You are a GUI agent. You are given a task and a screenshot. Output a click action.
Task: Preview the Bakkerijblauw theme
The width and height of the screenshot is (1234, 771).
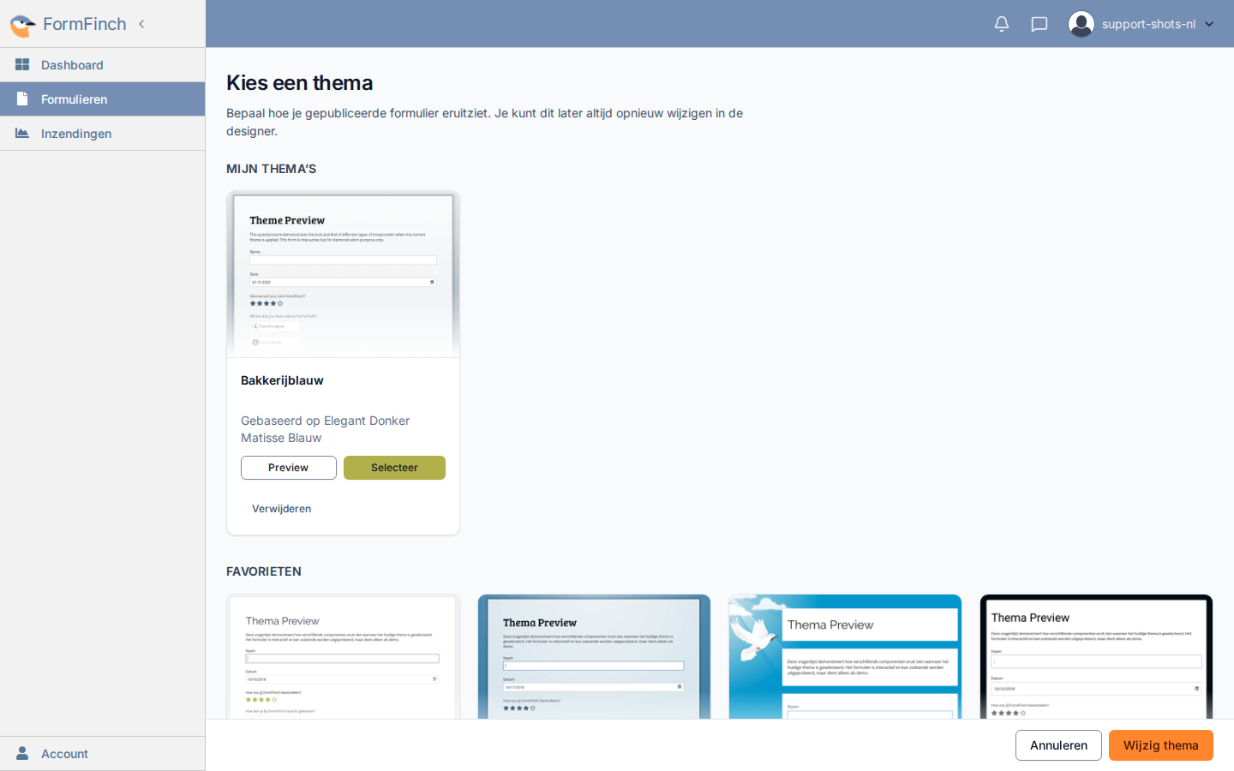(x=288, y=468)
